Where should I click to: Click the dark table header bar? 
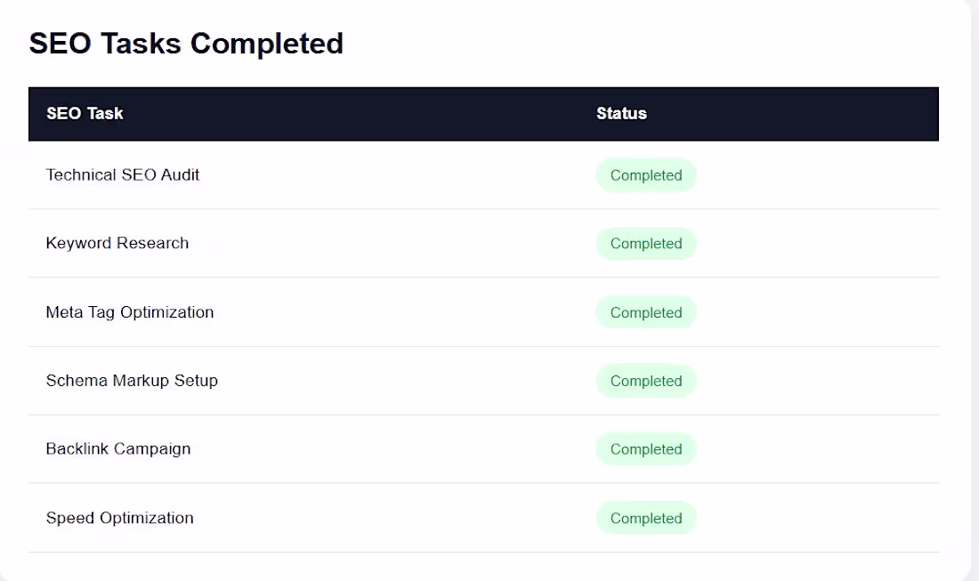coord(483,114)
